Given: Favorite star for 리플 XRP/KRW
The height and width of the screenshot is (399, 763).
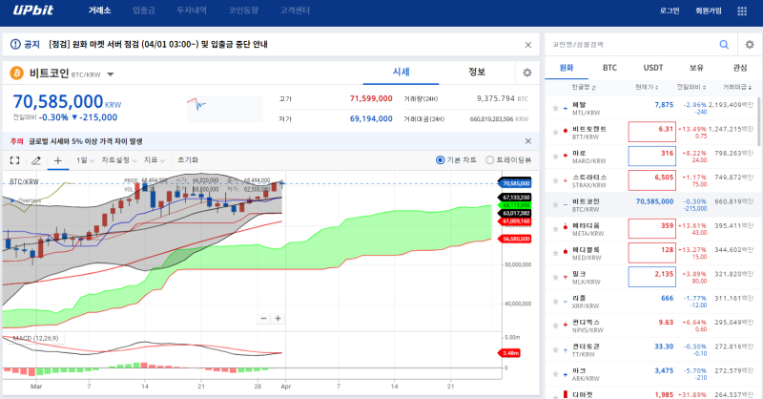Looking at the screenshot, I should [555, 302].
